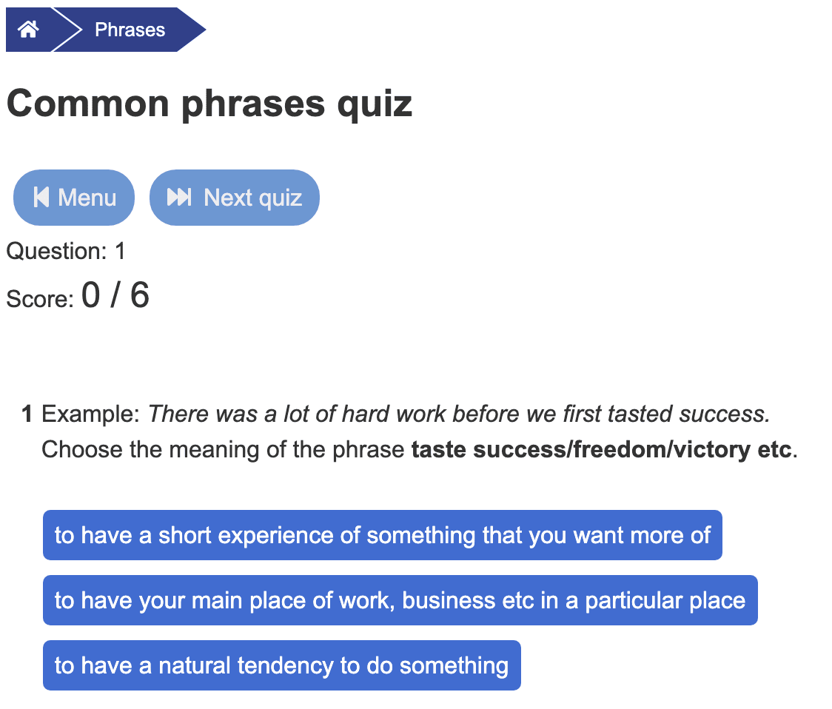Click the bold phrase "taste success/freedom/victory etc"
The image size is (832, 709).
pyautogui.click(x=601, y=449)
